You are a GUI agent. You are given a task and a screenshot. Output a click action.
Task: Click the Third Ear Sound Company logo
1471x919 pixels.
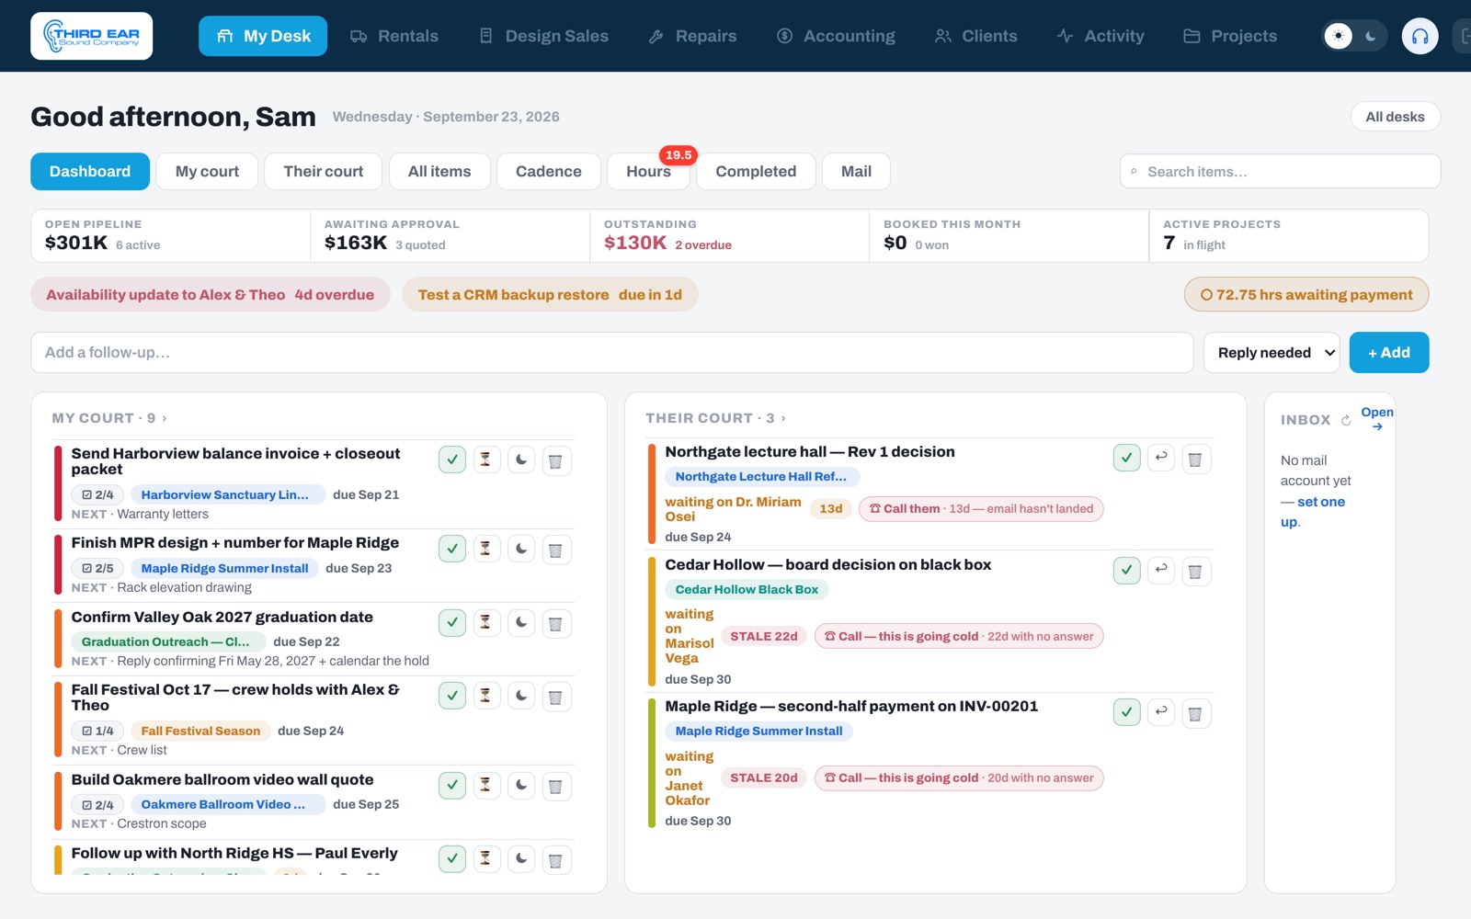92,36
